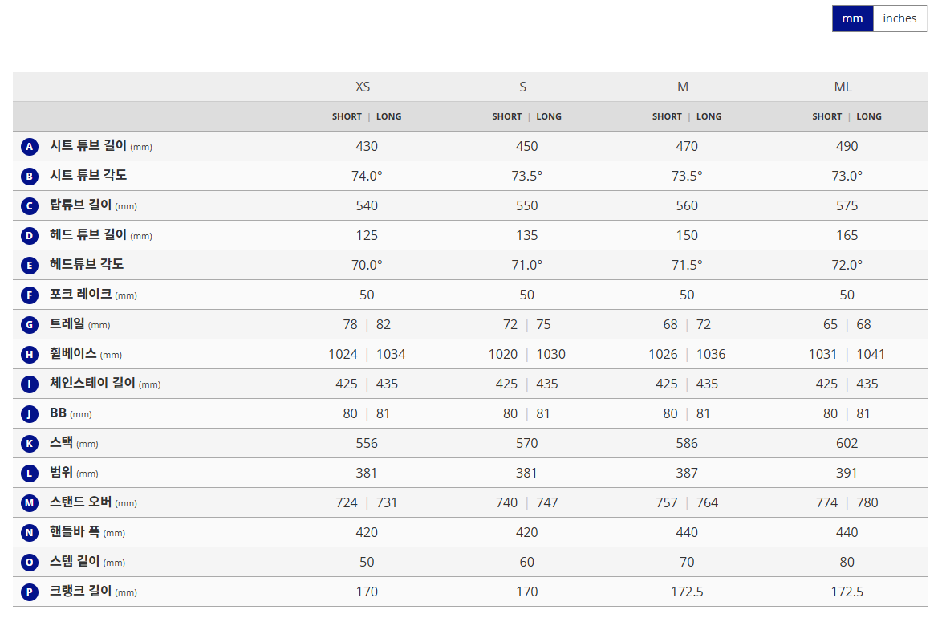The image size is (942, 622).
Task: Click the S size column header
Action: coord(523,87)
